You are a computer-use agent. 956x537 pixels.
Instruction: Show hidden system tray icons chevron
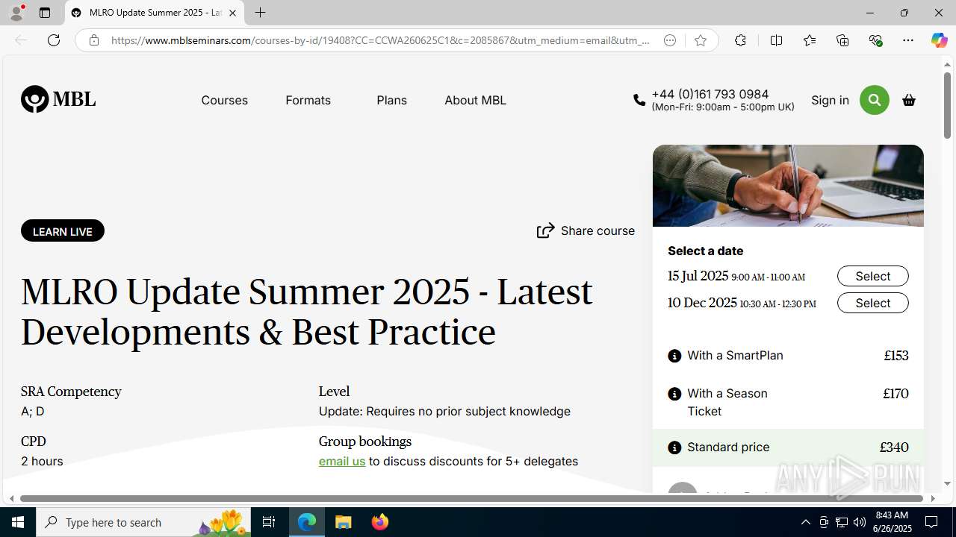pos(805,522)
